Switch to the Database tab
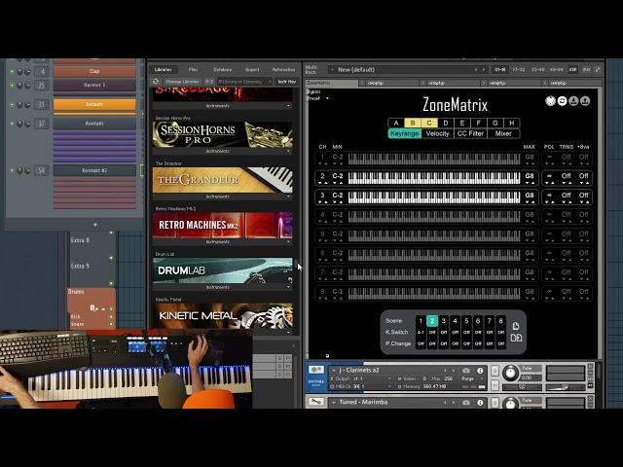This screenshot has height=467, width=623. point(223,69)
